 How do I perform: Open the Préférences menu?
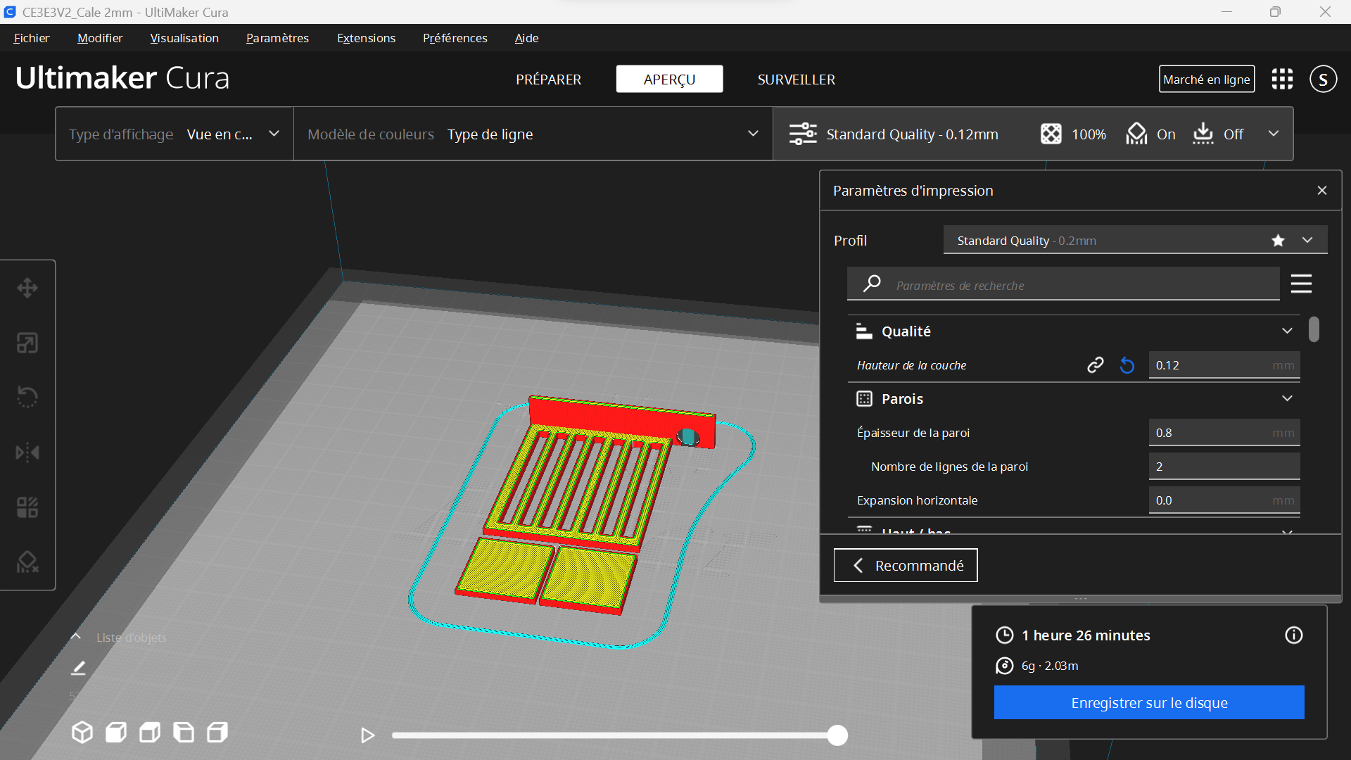click(x=455, y=38)
